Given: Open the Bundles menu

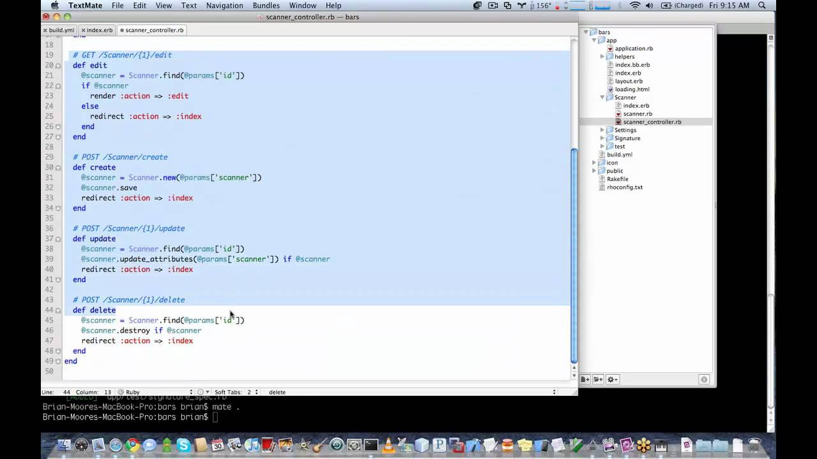Looking at the screenshot, I should coord(266,5).
